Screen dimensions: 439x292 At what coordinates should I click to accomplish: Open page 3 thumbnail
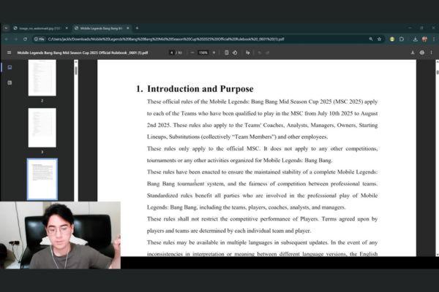42,128
